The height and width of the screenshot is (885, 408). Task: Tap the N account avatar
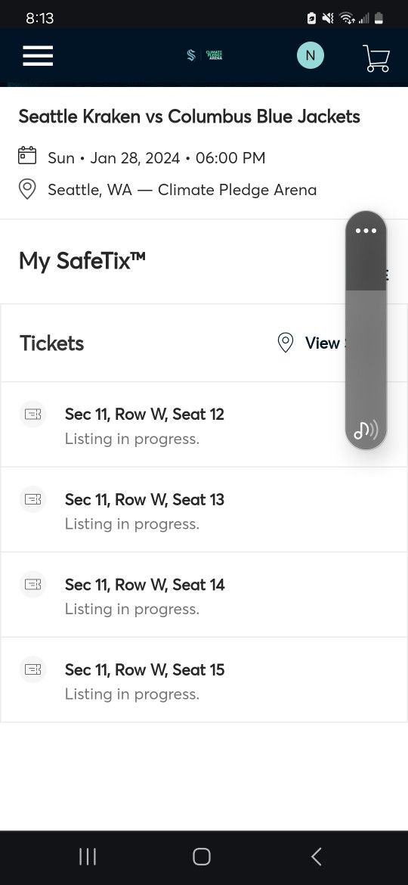[311, 55]
